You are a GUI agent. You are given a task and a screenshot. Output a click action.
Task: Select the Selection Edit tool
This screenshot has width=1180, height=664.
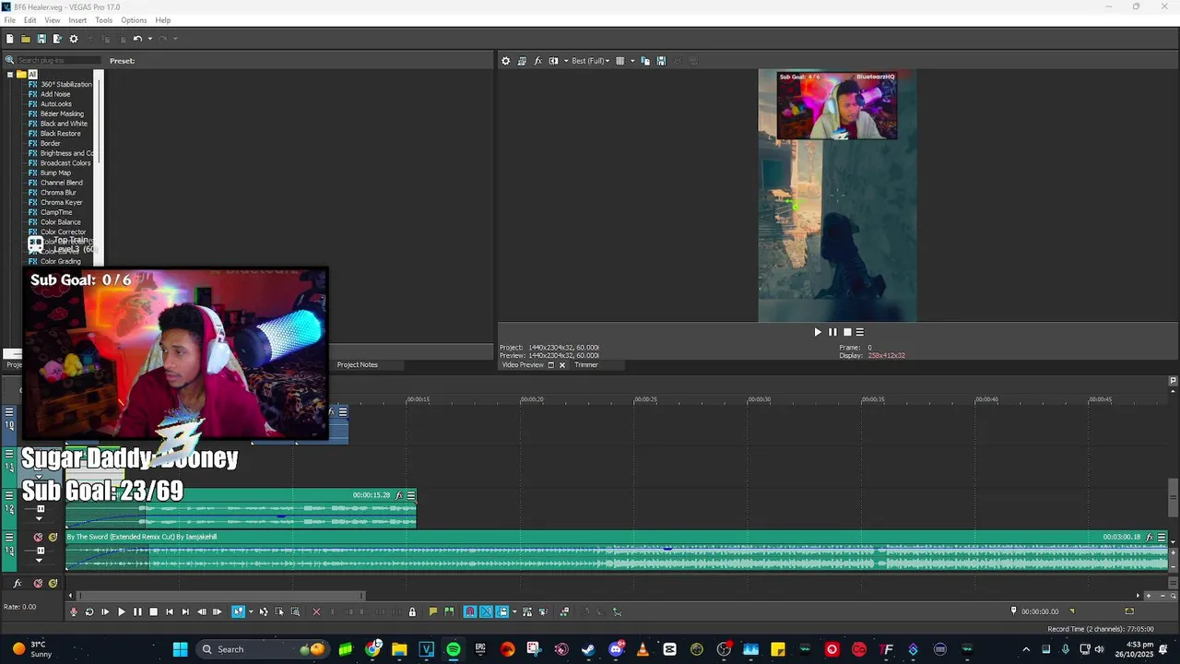pyautogui.click(x=279, y=611)
